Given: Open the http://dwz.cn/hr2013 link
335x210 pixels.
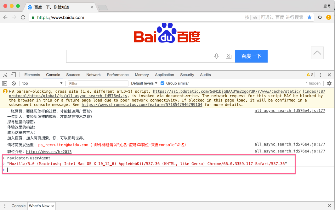Looking at the screenshot, I should pos(49,152).
